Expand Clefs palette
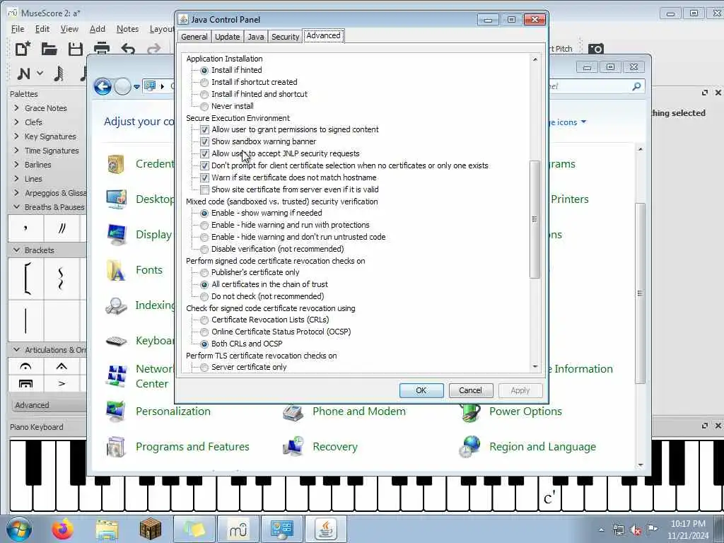This screenshot has height=543, width=724. pyautogui.click(x=17, y=122)
